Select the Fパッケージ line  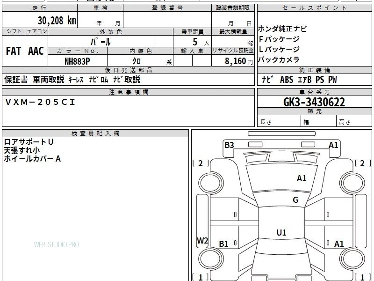[x=279, y=39]
